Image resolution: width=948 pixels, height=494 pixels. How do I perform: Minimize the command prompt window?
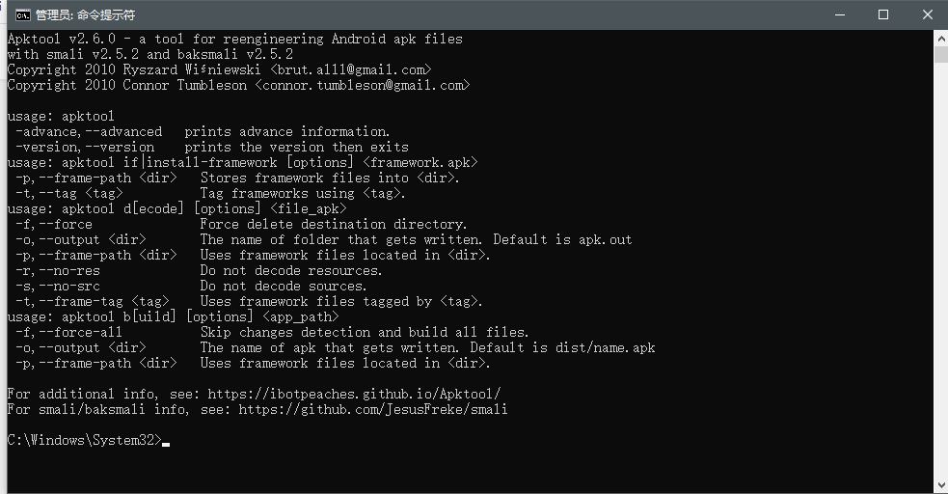coord(838,14)
